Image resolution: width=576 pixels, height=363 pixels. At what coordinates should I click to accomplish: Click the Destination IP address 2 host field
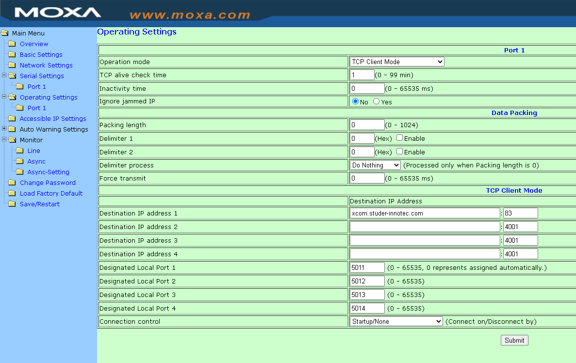425,227
